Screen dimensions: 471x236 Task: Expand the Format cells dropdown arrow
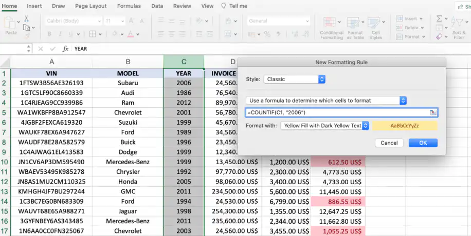(424, 36)
